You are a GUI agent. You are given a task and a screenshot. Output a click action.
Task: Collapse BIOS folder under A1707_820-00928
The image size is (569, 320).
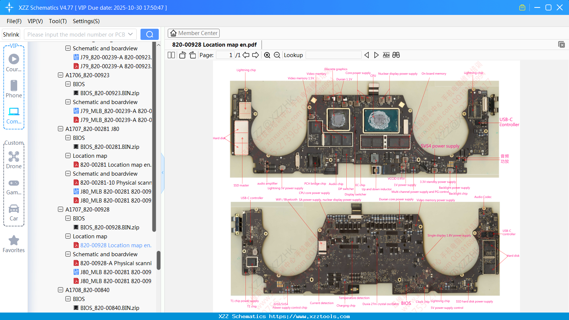pyautogui.click(x=68, y=219)
